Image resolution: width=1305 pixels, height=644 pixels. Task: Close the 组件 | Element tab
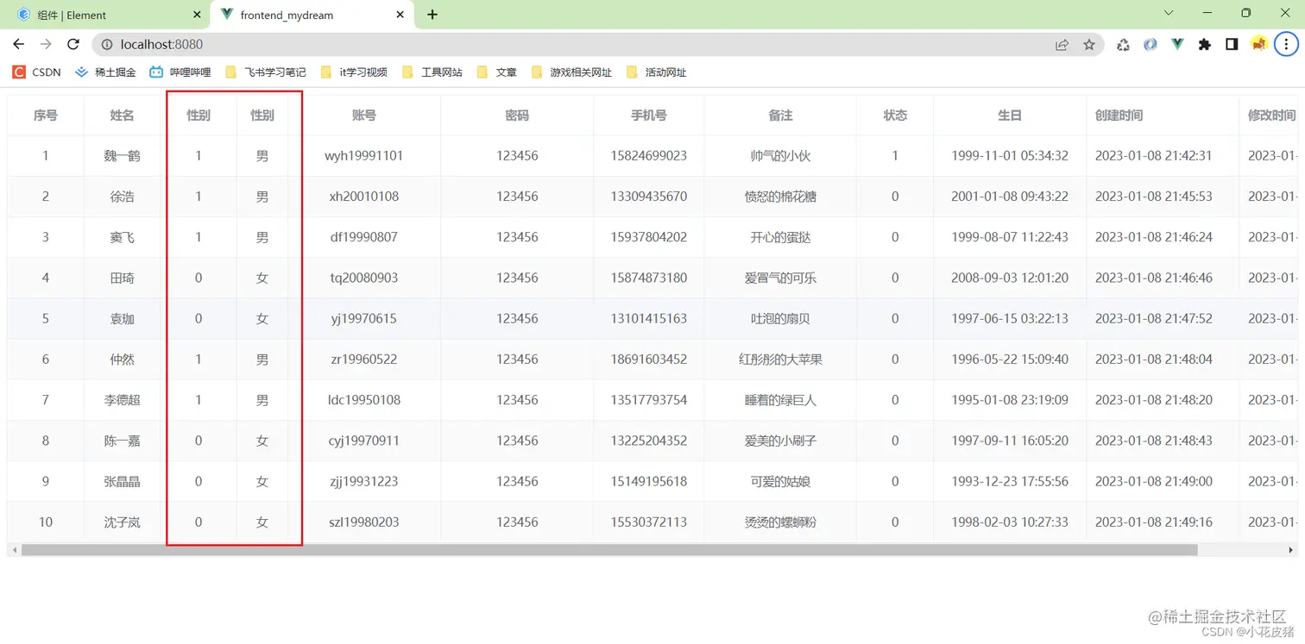point(197,15)
